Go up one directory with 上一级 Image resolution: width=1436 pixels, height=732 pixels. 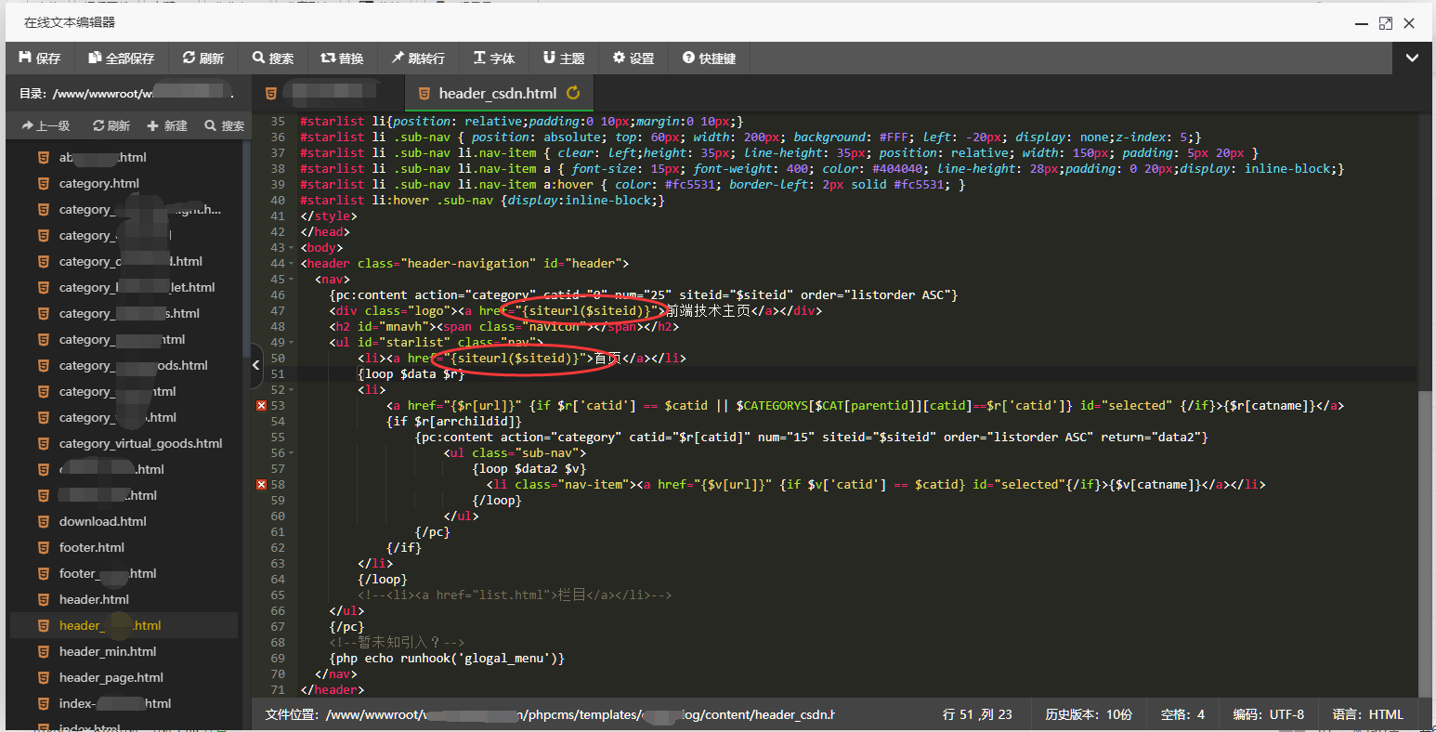[46, 125]
